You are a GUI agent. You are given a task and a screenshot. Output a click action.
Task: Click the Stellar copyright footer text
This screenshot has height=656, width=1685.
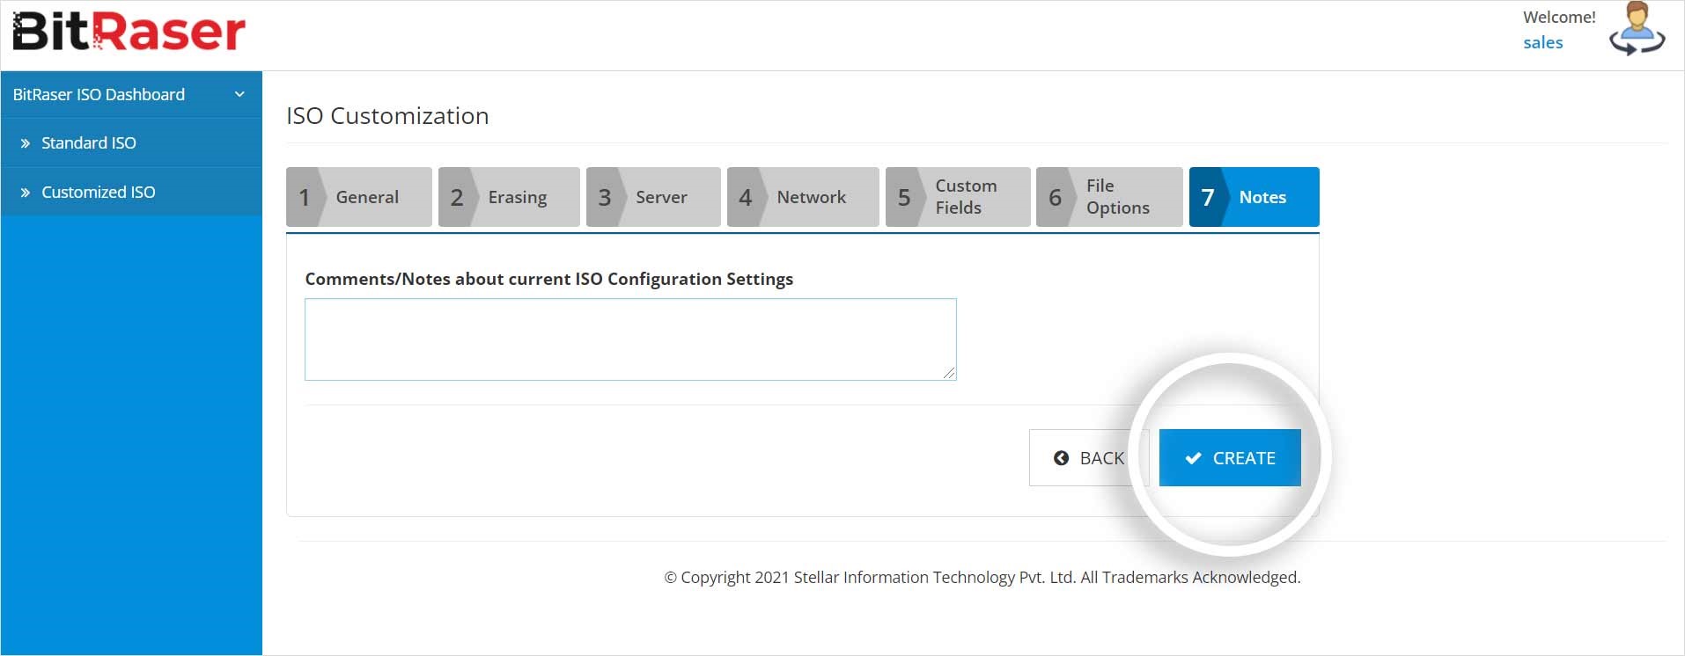[982, 577]
